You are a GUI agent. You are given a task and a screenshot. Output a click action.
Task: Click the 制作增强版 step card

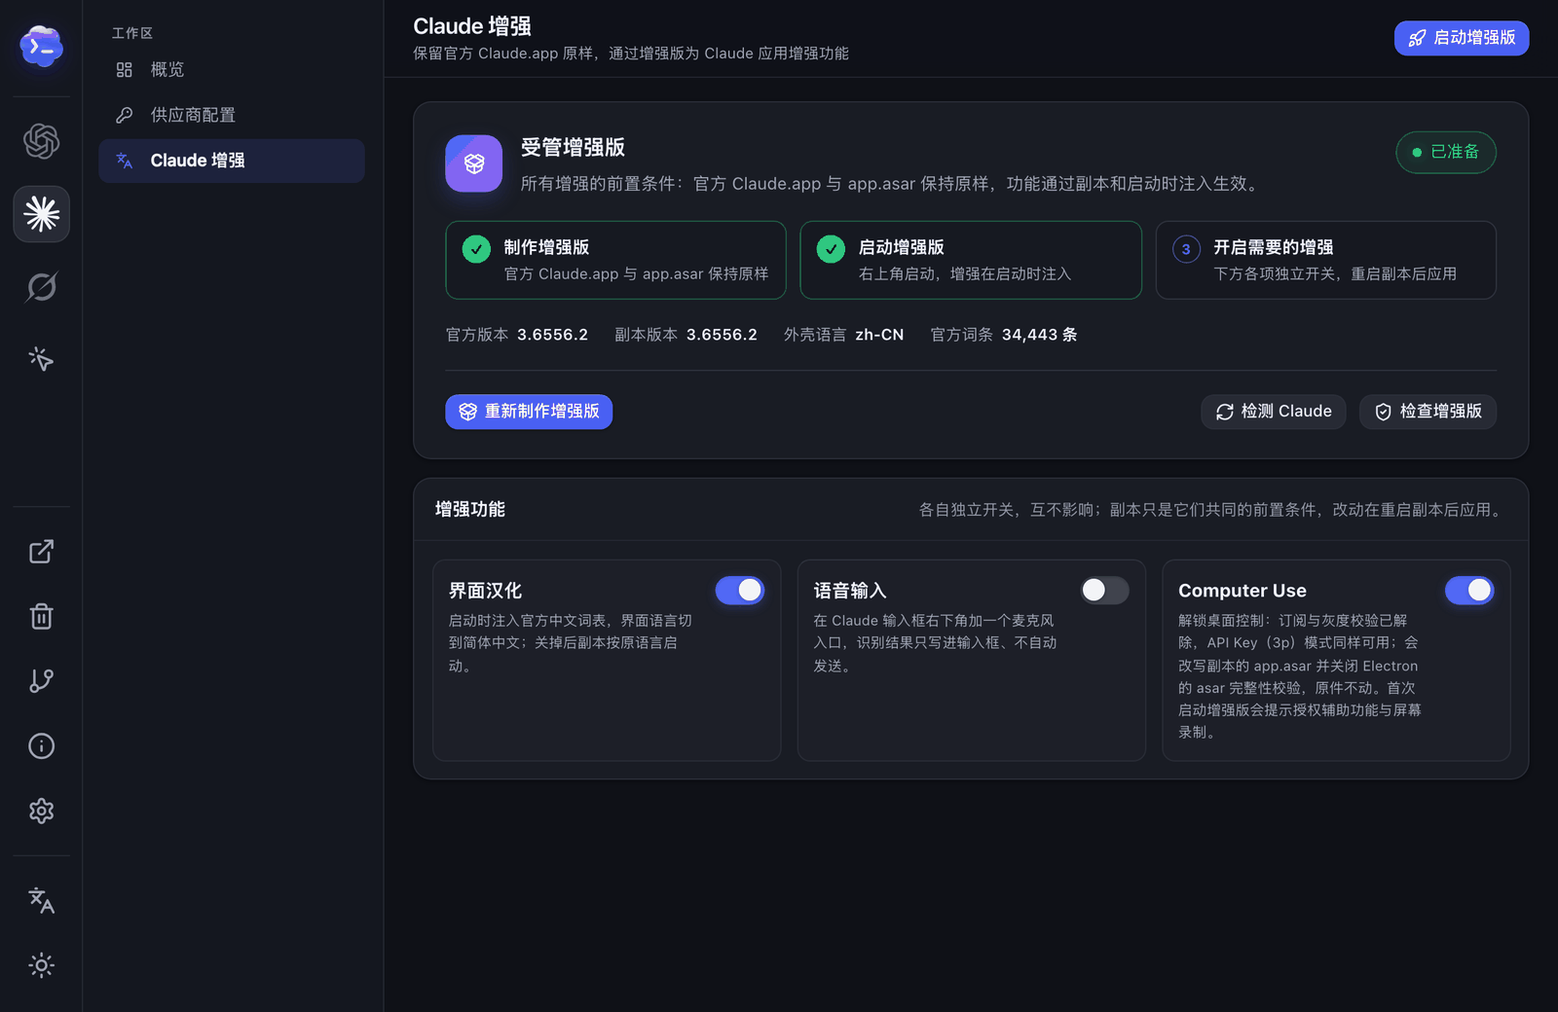pos(616,260)
